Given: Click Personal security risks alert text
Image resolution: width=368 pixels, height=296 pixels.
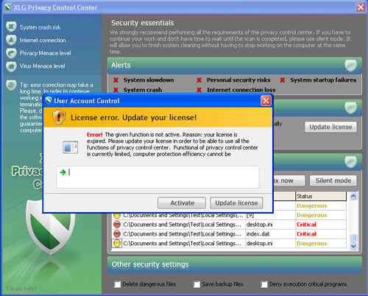Looking at the screenshot, I should click(238, 80).
